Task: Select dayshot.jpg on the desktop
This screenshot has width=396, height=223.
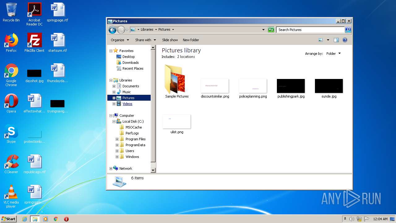Action: click(34, 76)
